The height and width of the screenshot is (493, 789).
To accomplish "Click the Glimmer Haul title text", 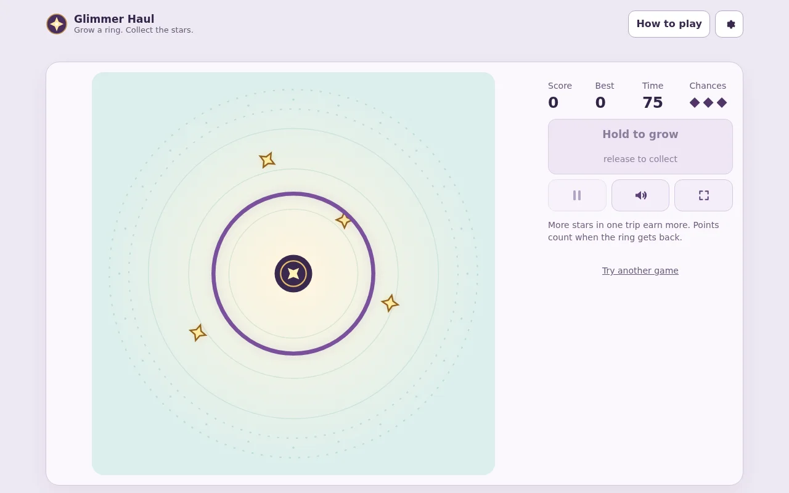I will (114, 19).
